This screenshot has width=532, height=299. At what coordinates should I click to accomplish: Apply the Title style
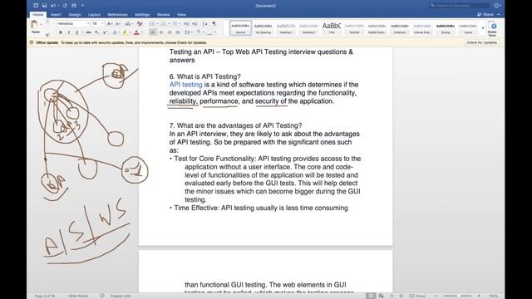tap(332, 28)
